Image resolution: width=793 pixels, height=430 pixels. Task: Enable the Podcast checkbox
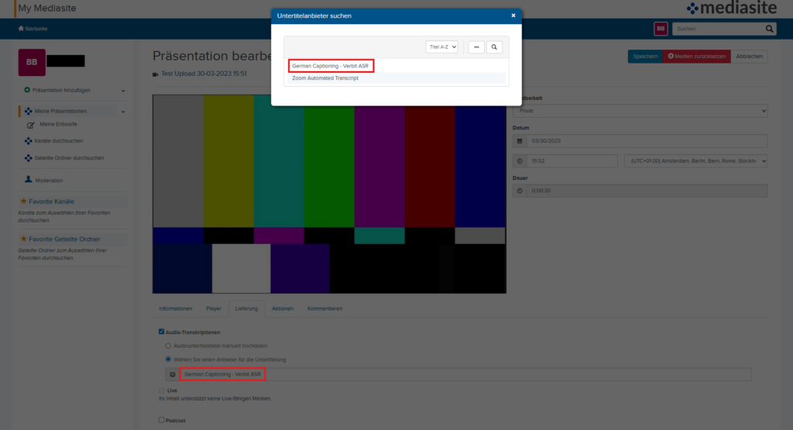point(161,420)
